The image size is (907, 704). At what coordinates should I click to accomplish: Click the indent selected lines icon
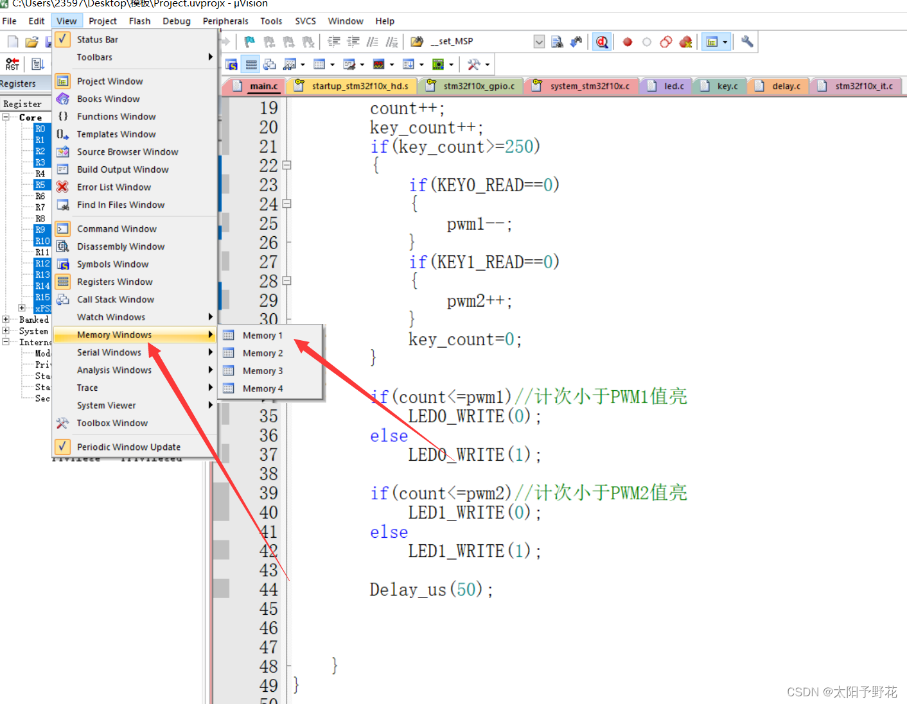334,42
